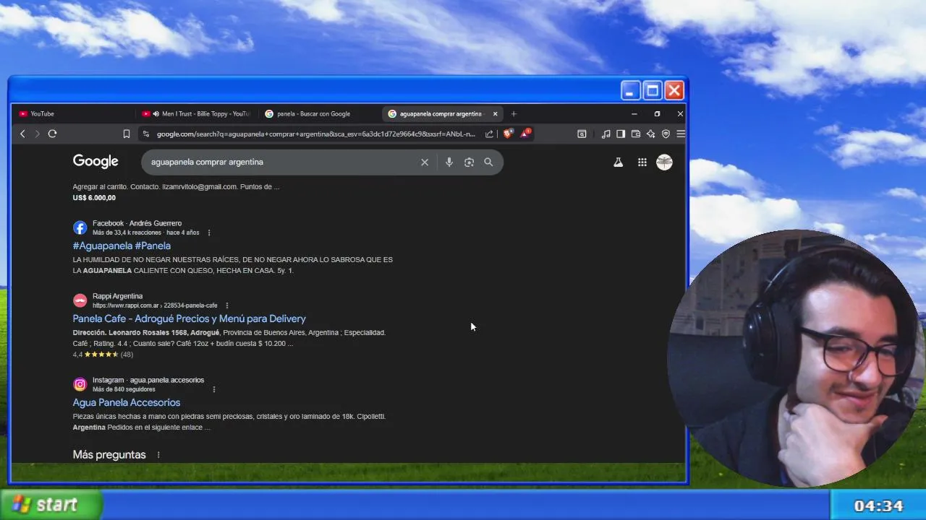Switch to the YouTube tab
The width and height of the screenshot is (926, 520).
coord(73,113)
